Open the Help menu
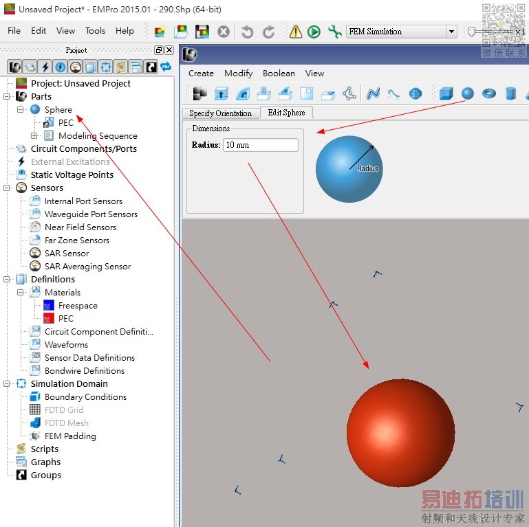The height and width of the screenshot is (527, 529). coord(125,31)
